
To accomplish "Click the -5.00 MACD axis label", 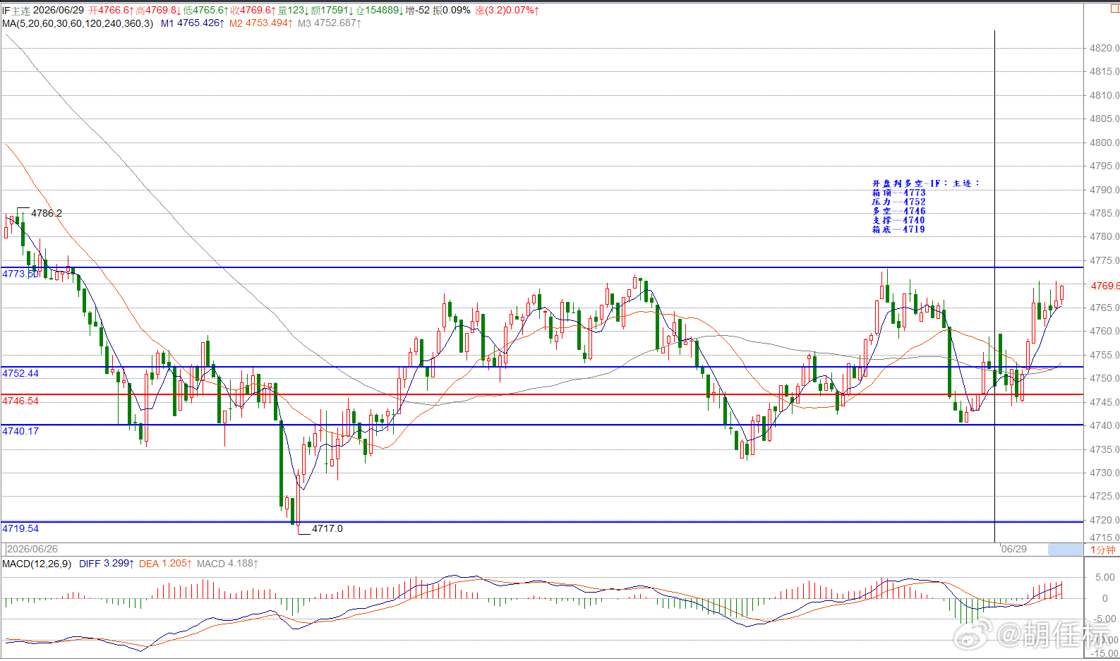I will coord(1104,619).
